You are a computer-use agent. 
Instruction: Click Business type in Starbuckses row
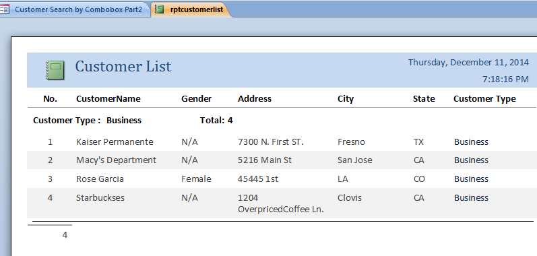471,198
